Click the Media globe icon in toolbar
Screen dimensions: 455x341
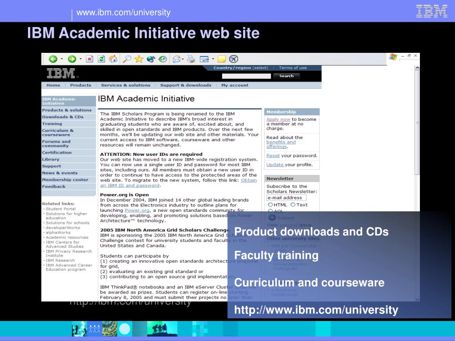[151, 59]
